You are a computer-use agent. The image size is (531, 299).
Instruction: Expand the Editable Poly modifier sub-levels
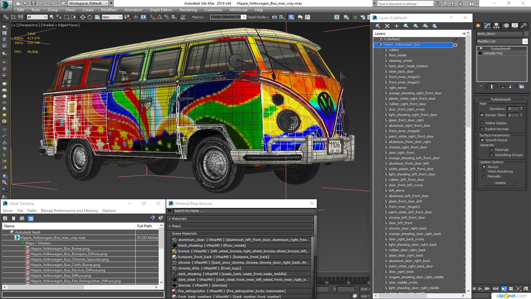point(480,53)
